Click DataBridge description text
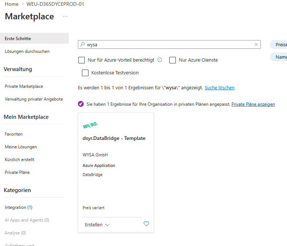 [92, 175]
